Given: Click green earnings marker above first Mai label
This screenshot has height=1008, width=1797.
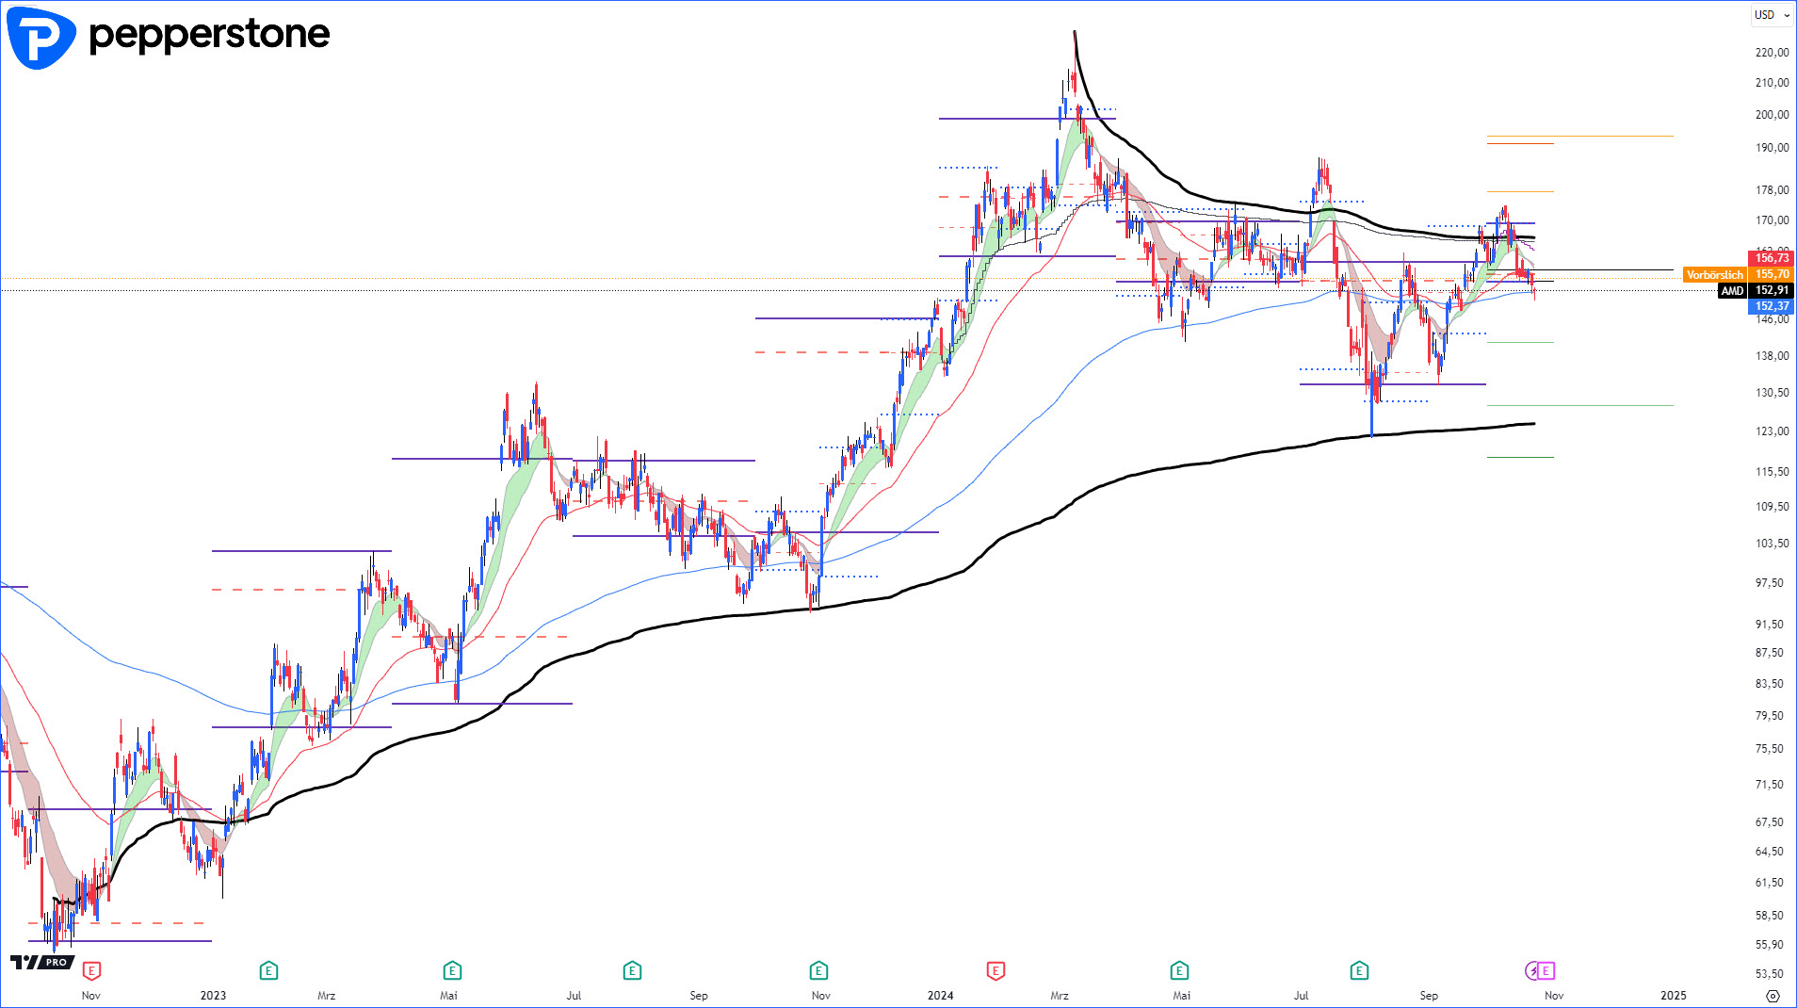Looking at the screenshot, I should [x=452, y=970].
